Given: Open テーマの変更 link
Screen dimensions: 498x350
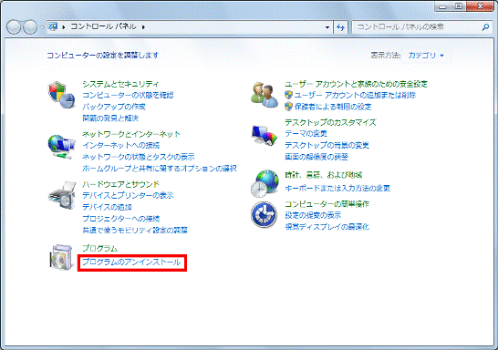Looking at the screenshot, I should (306, 134).
